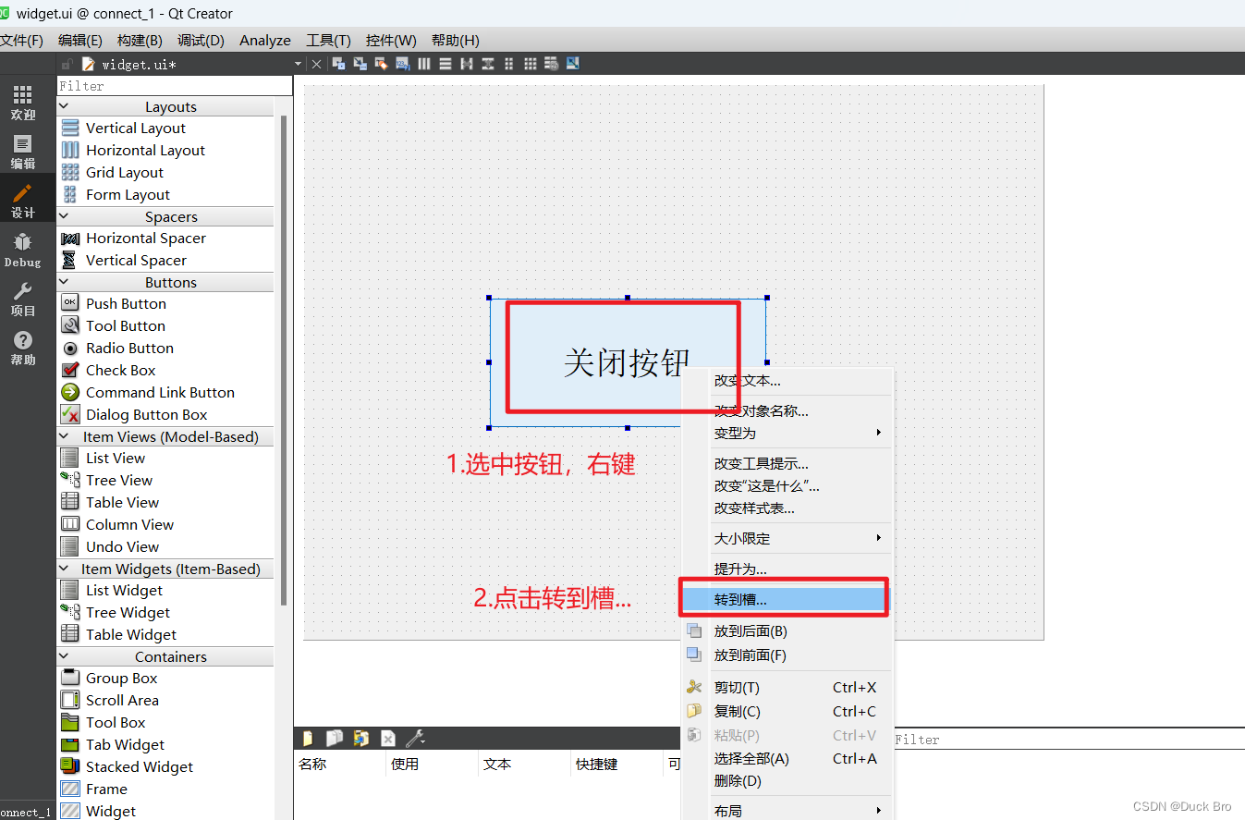Click the lock icon beside widget.ui
1245x820 pixels.
click(x=67, y=64)
